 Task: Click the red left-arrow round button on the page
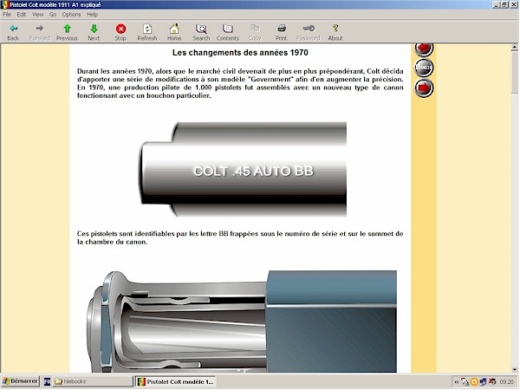coord(424,49)
